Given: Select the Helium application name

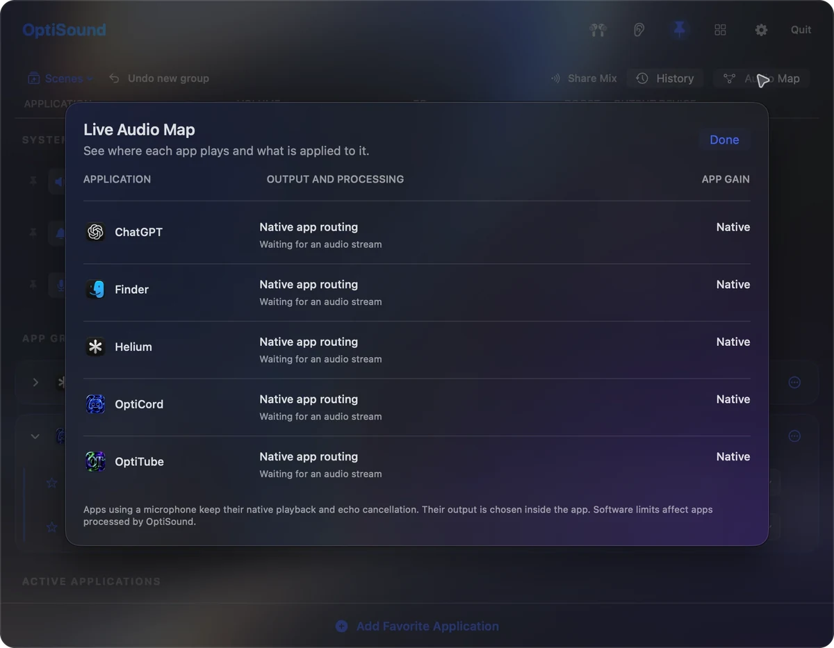Looking at the screenshot, I should click(x=133, y=347).
